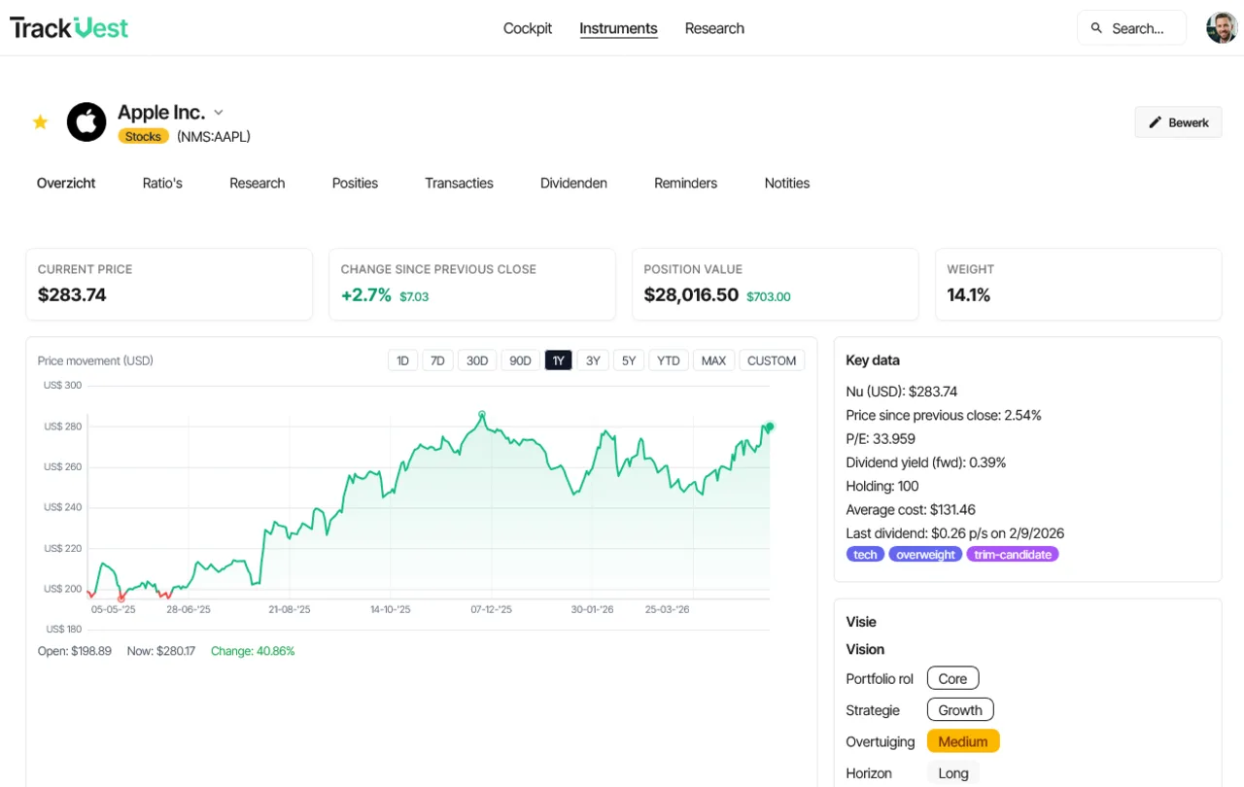Open the Dividenden tab
The image size is (1244, 787).
click(x=573, y=183)
